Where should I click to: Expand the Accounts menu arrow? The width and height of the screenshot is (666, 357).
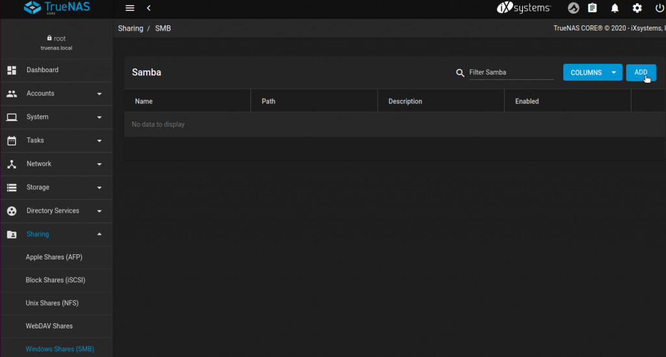coord(100,94)
